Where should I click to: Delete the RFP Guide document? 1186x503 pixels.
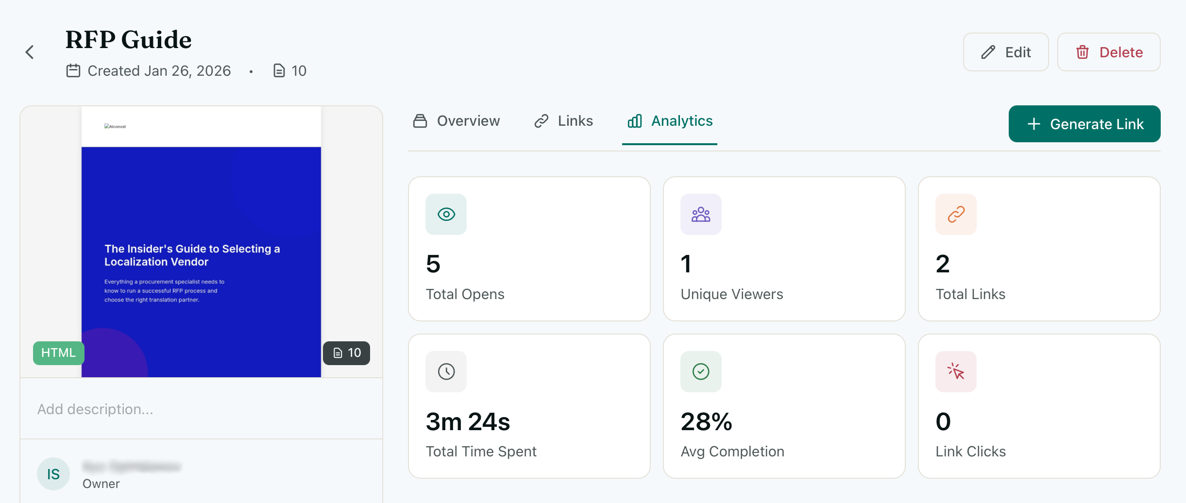click(x=1109, y=52)
